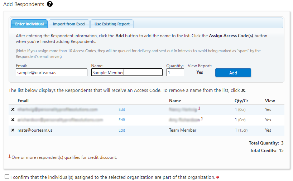Select the Use Existing Report tab
The width and height of the screenshot is (293, 181).
[x=112, y=24]
